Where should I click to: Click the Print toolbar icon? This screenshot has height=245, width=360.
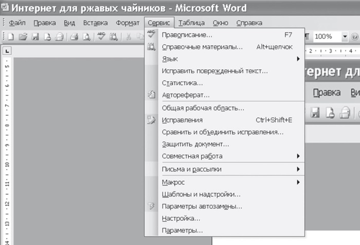(74, 36)
